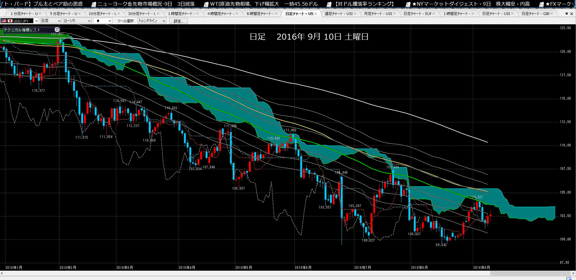Close the 週足チャート tab
Viewport: 576px width, 280px height.
355,14
